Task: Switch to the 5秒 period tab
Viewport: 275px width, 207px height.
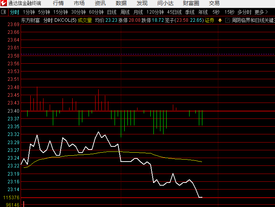Action: coord(216,12)
